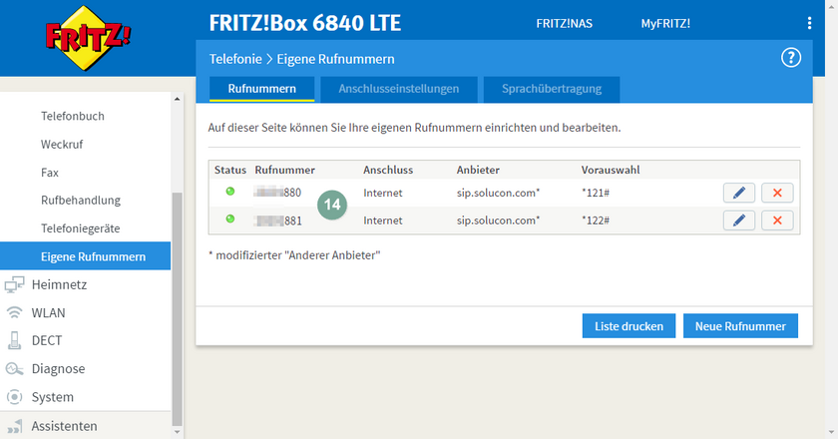The image size is (838, 439).
Task: Switch to the Rufnummern tab
Action: tap(261, 89)
